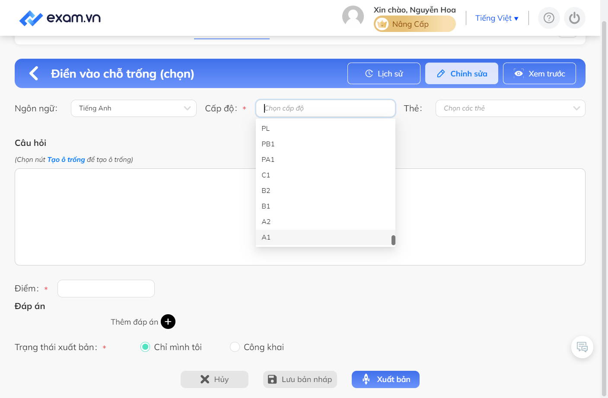Open the help question mark icon
The height and width of the screenshot is (398, 608).
tap(549, 18)
